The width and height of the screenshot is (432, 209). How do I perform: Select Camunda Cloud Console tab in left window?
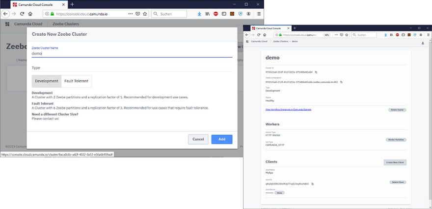pyautogui.click(x=39, y=5)
